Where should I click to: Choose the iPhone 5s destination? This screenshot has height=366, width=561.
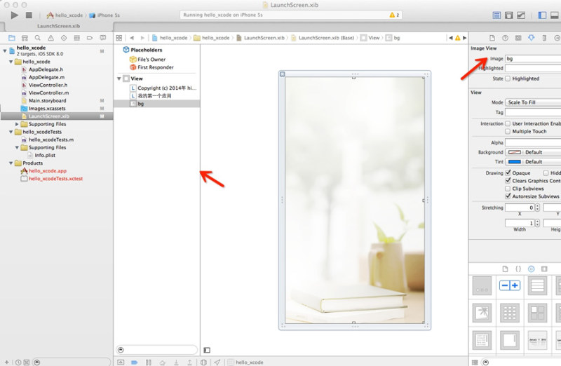click(104, 15)
